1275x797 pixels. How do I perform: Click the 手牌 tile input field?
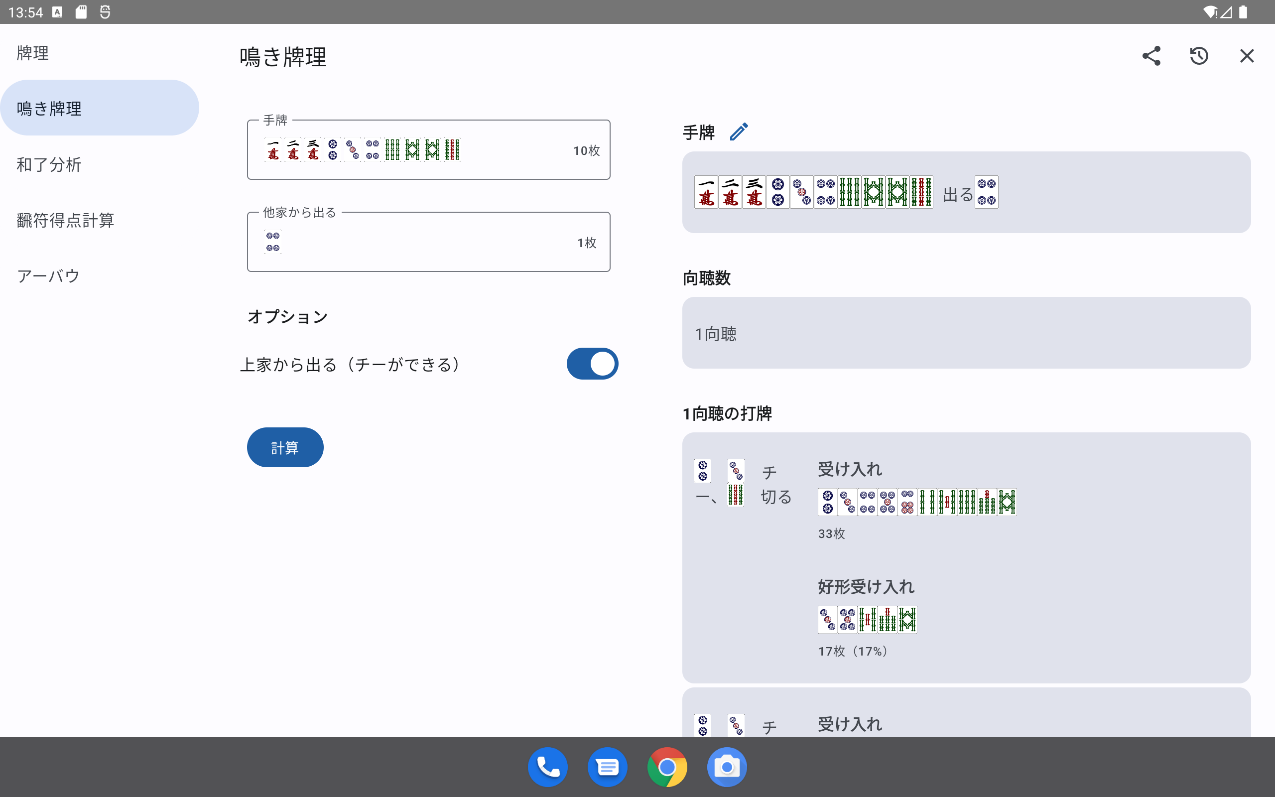point(428,150)
